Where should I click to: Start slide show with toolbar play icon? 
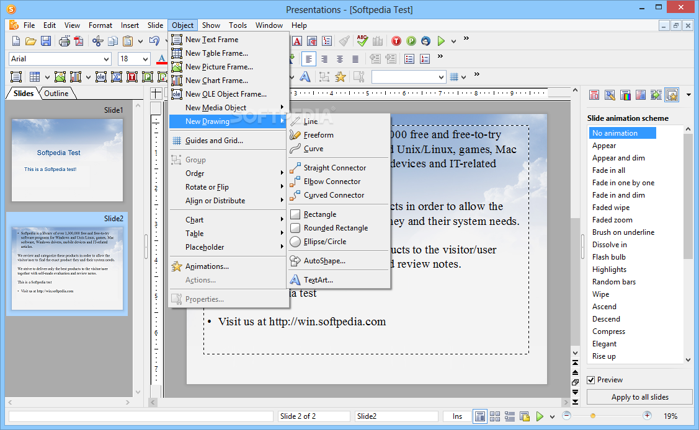pyautogui.click(x=441, y=41)
